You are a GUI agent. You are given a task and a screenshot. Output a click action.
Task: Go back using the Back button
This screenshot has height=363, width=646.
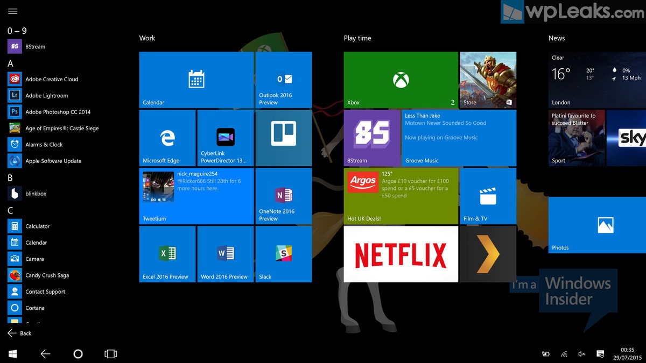(x=19, y=333)
